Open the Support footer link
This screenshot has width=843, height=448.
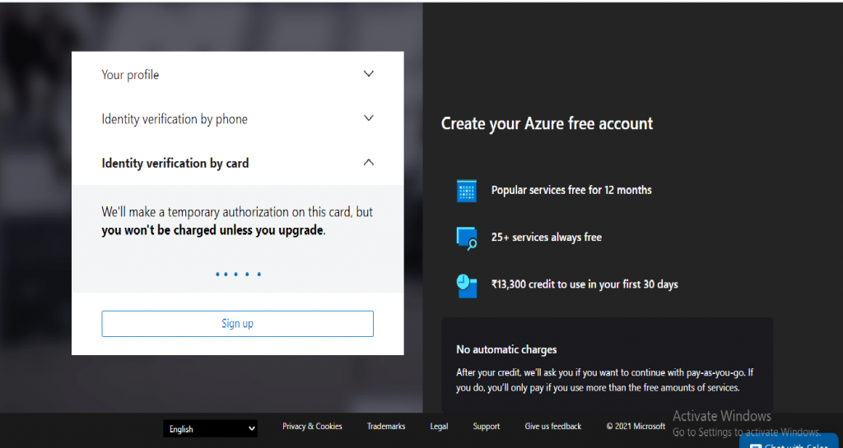click(487, 426)
